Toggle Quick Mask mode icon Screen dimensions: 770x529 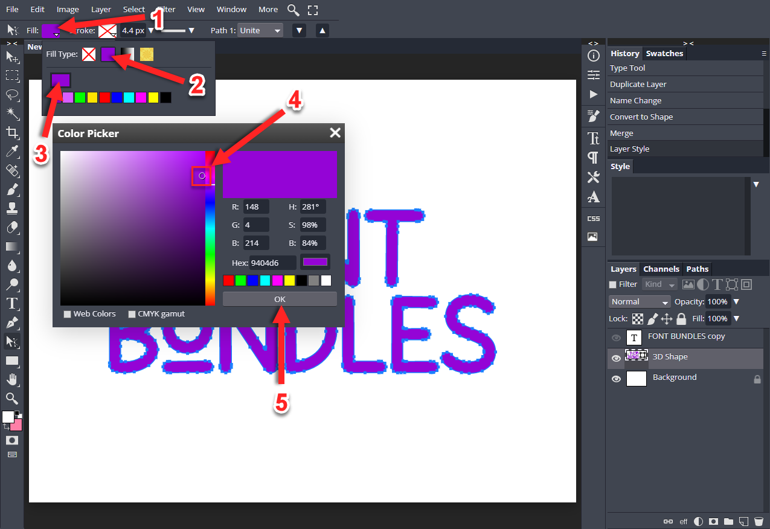click(x=11, y=440)
